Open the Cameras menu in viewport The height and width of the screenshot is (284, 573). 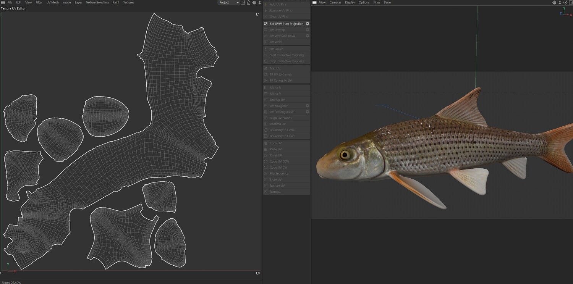pos(335,3)
